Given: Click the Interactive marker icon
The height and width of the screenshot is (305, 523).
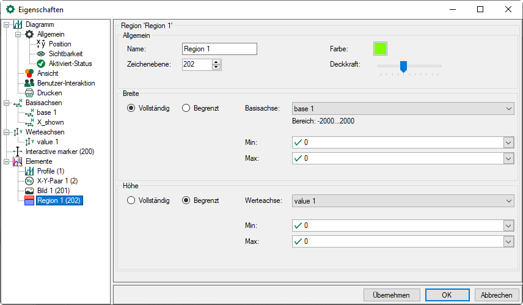Looking at the screenshot, I should (x=18, y=152).
